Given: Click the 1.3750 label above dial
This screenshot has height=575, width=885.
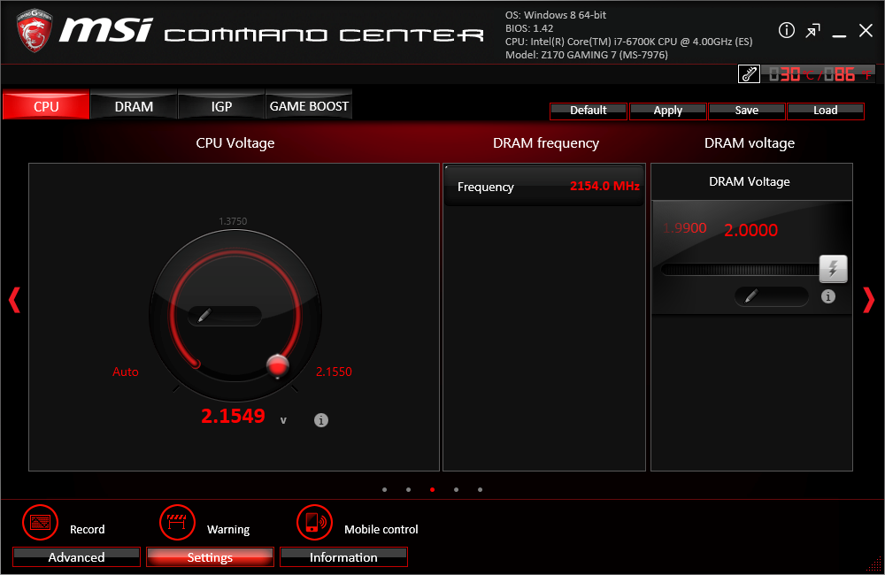Looking at the screenshot, I should point(233,221).
